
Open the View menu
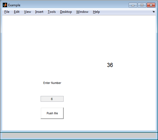click(x=27, y=12)
